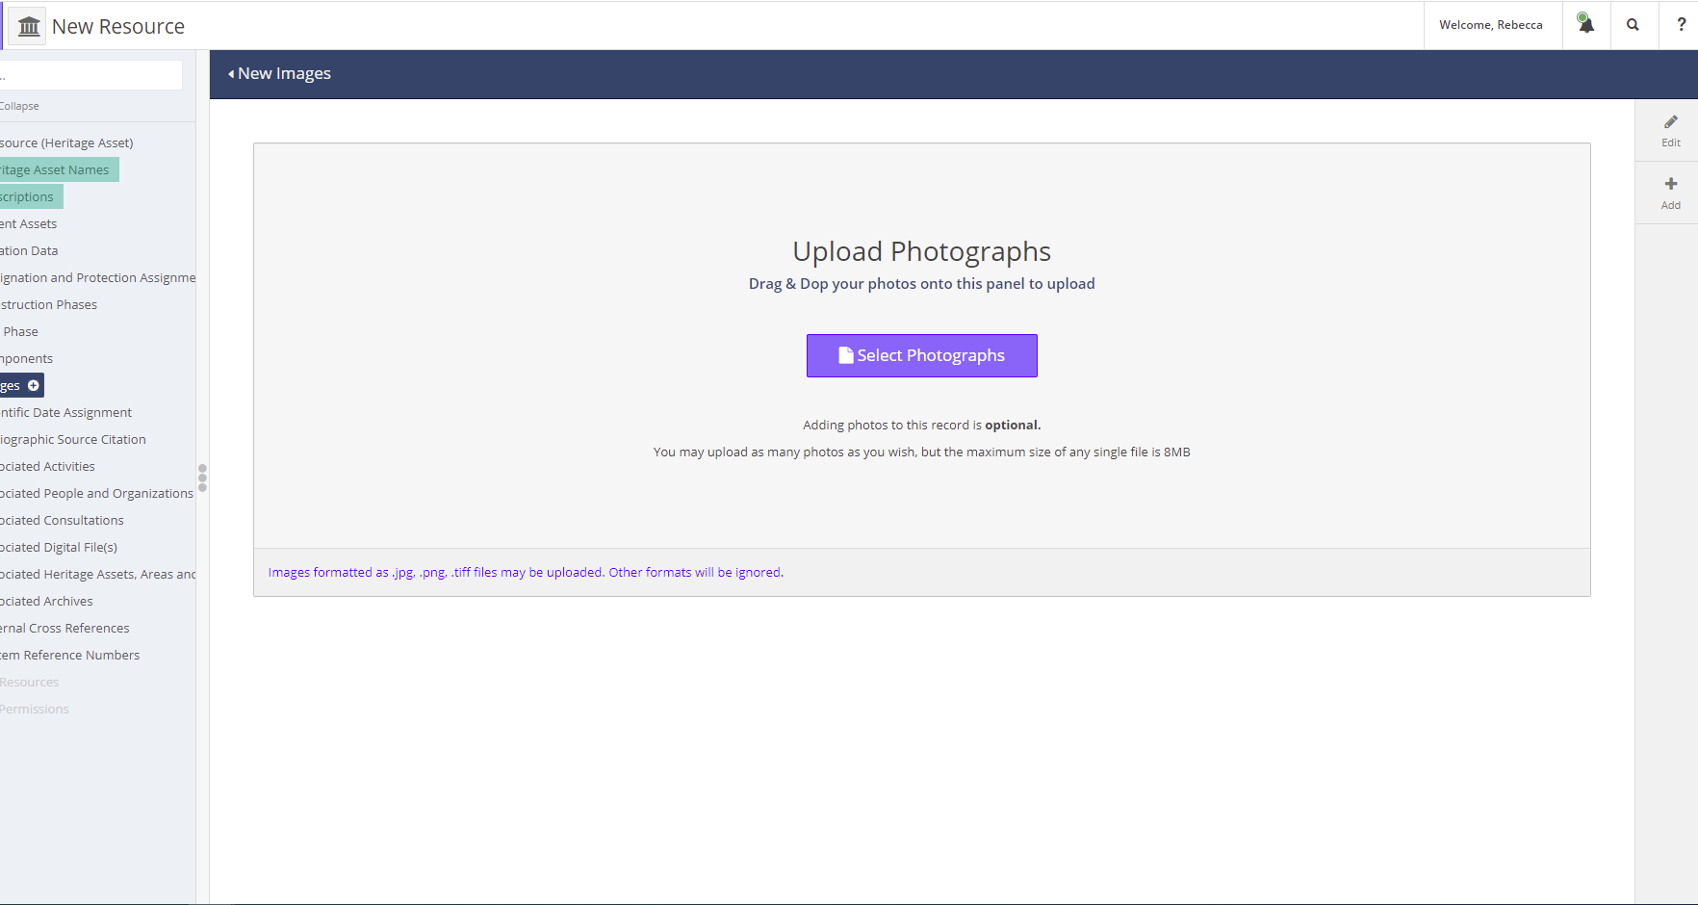Open the notifications bell icon
The height and width of the screenshot is (905, 1698).
pos(1585,24)
